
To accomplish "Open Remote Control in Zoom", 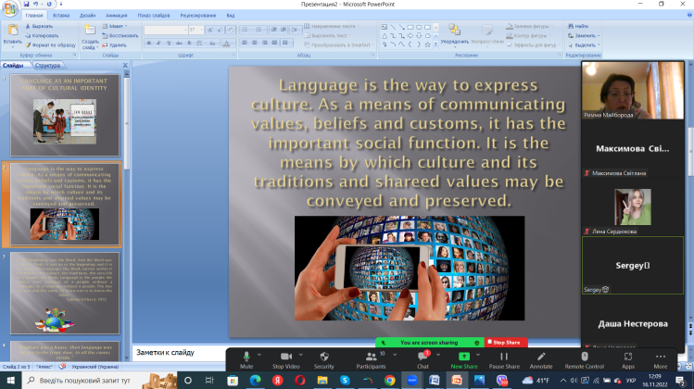I will (x=585, y=359).
